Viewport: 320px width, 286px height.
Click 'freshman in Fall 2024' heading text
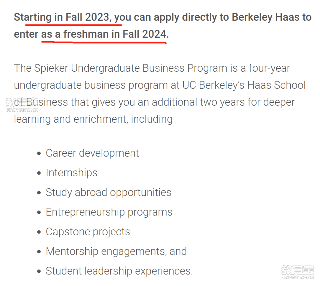tap(115, 34)
